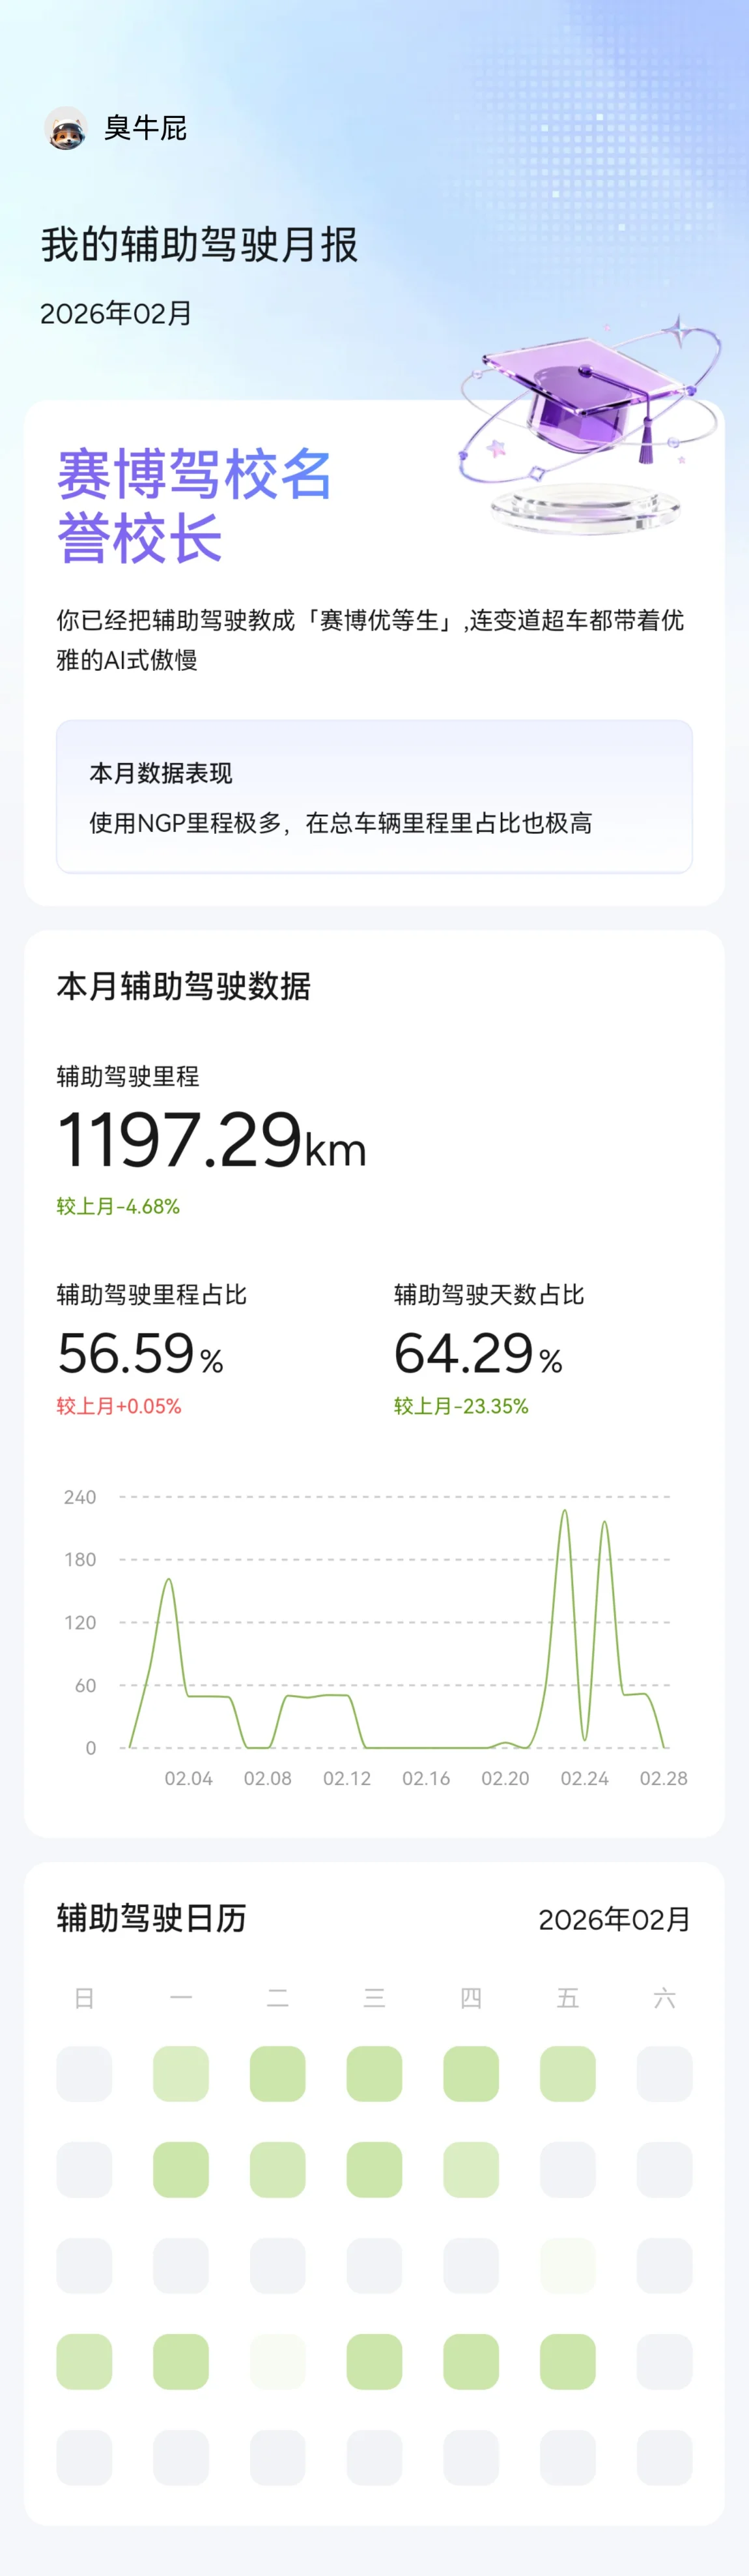Open the 本月数据表现 summary box
The height and width of the screenshot is (2576, 749).
[x=373, y=797]
